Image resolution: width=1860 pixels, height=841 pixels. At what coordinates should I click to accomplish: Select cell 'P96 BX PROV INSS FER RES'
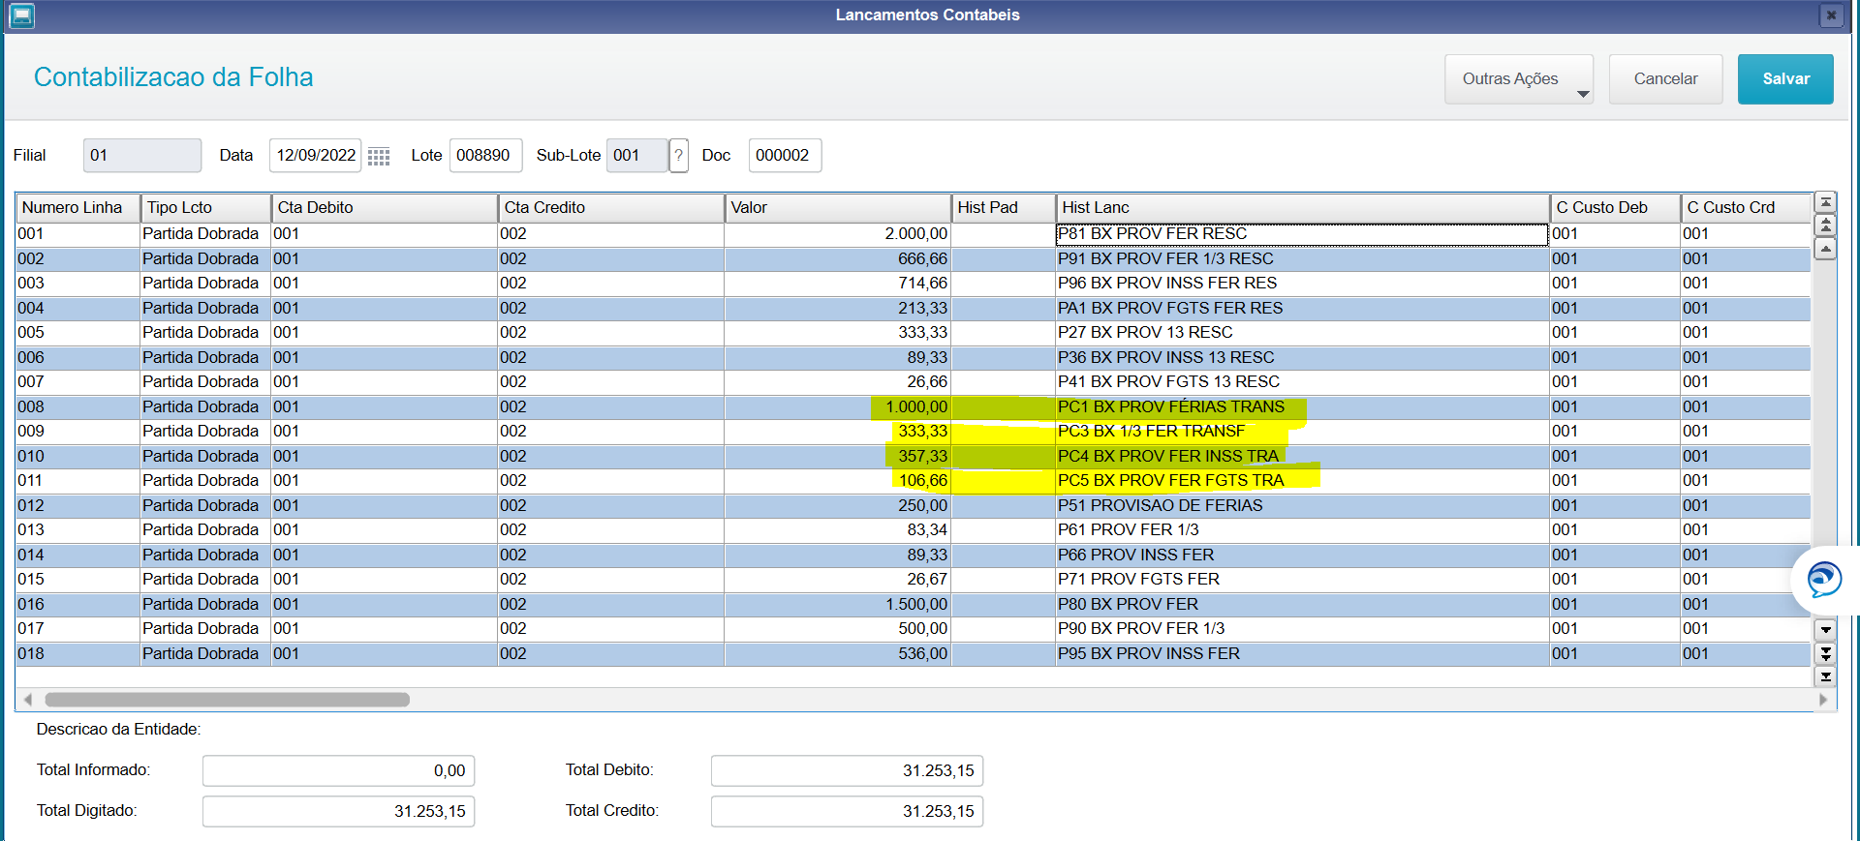[x=1302, y=284]
